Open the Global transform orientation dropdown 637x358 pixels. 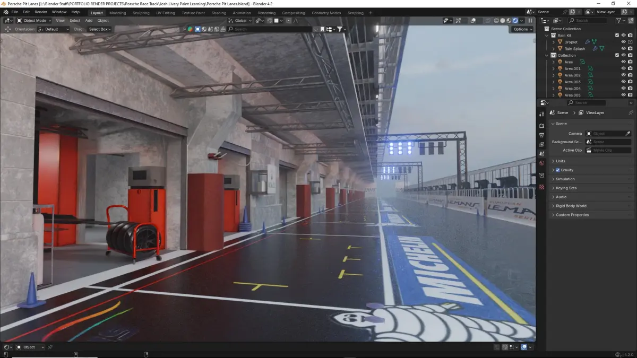(x=240, y=21)
